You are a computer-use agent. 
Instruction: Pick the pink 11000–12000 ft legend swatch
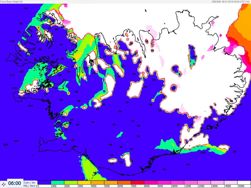(191, 182)
